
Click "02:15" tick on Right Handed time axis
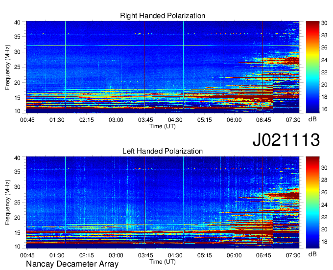[x=87, y=120]
